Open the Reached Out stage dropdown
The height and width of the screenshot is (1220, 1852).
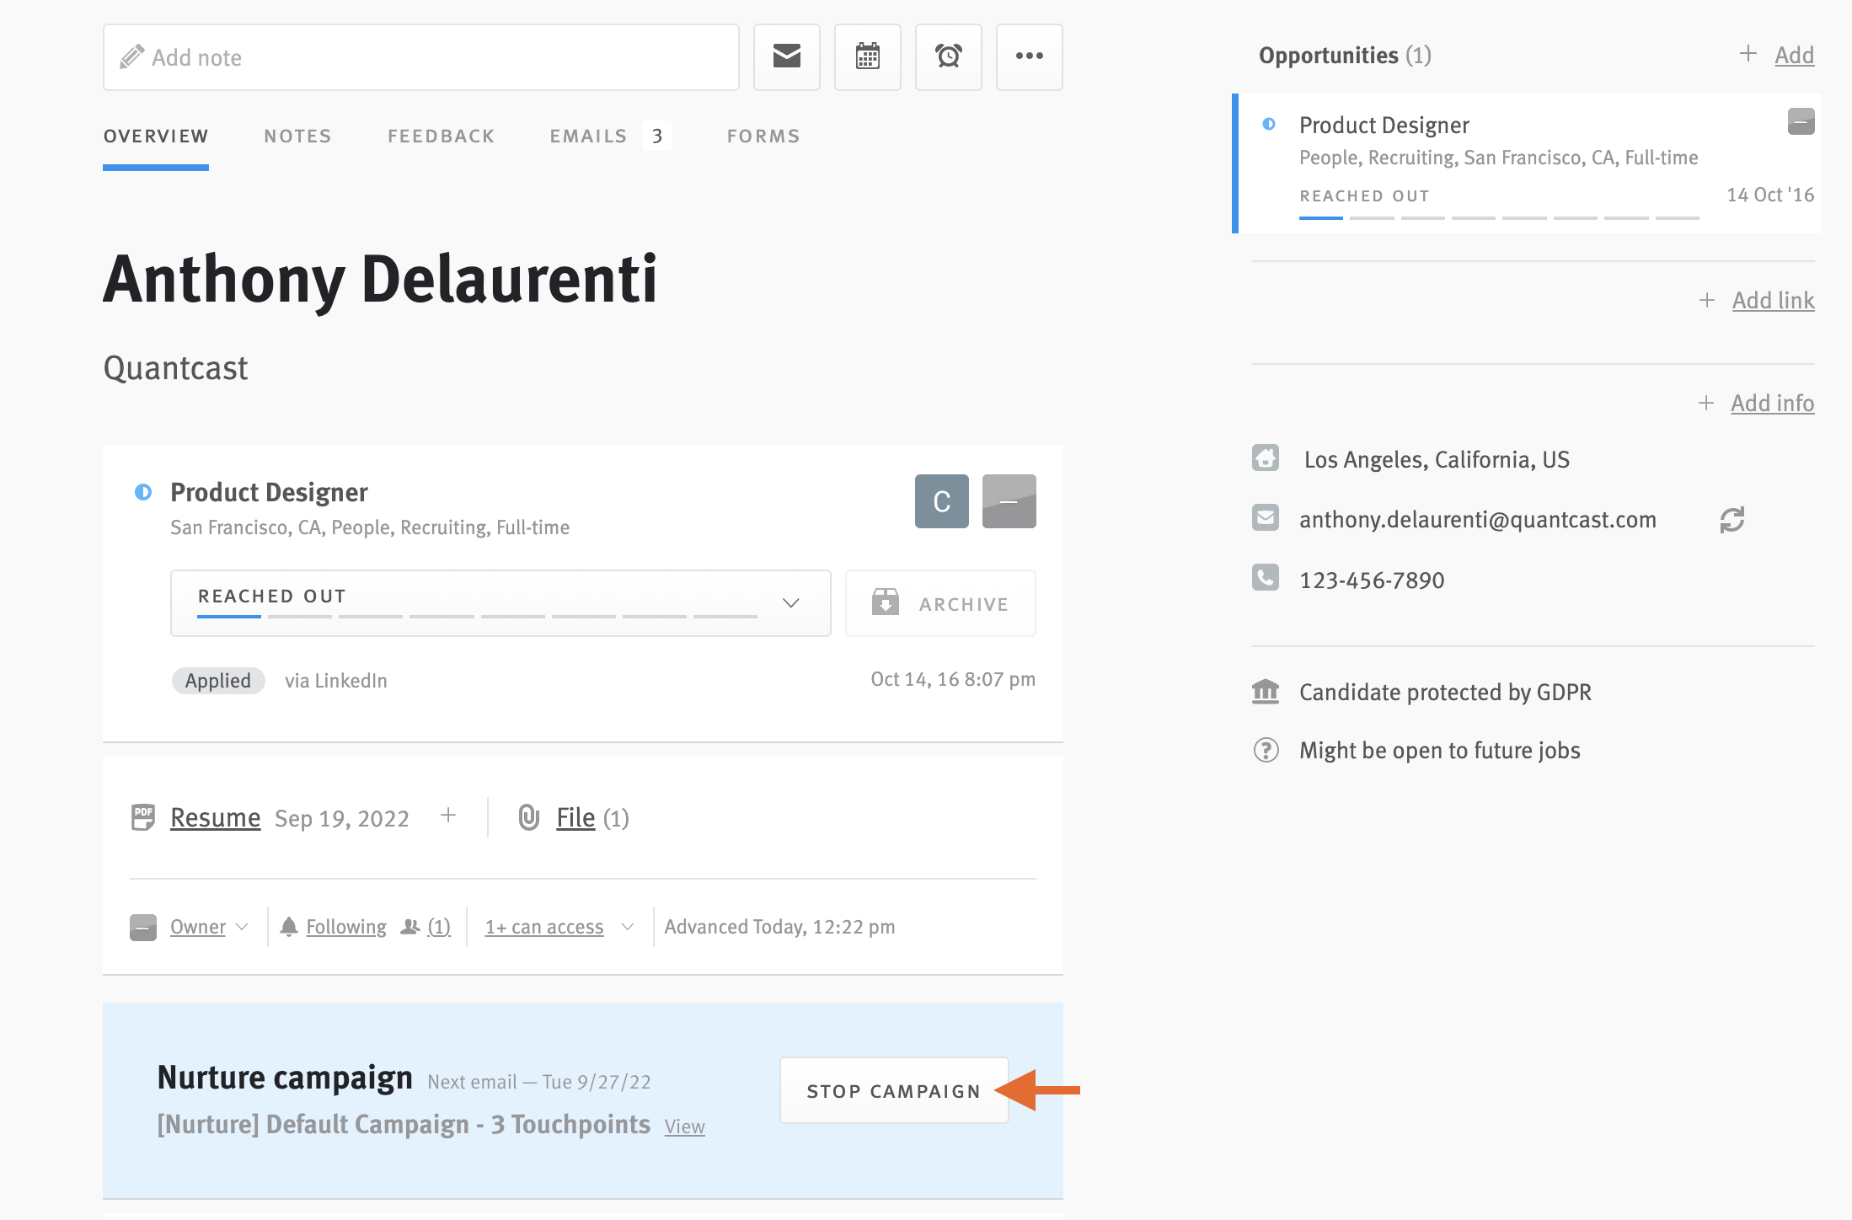tap(500, 603)
